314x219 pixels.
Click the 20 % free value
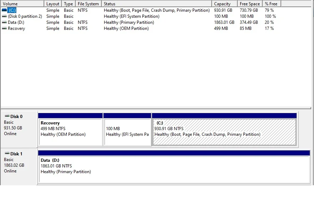[x=269, y=22]
